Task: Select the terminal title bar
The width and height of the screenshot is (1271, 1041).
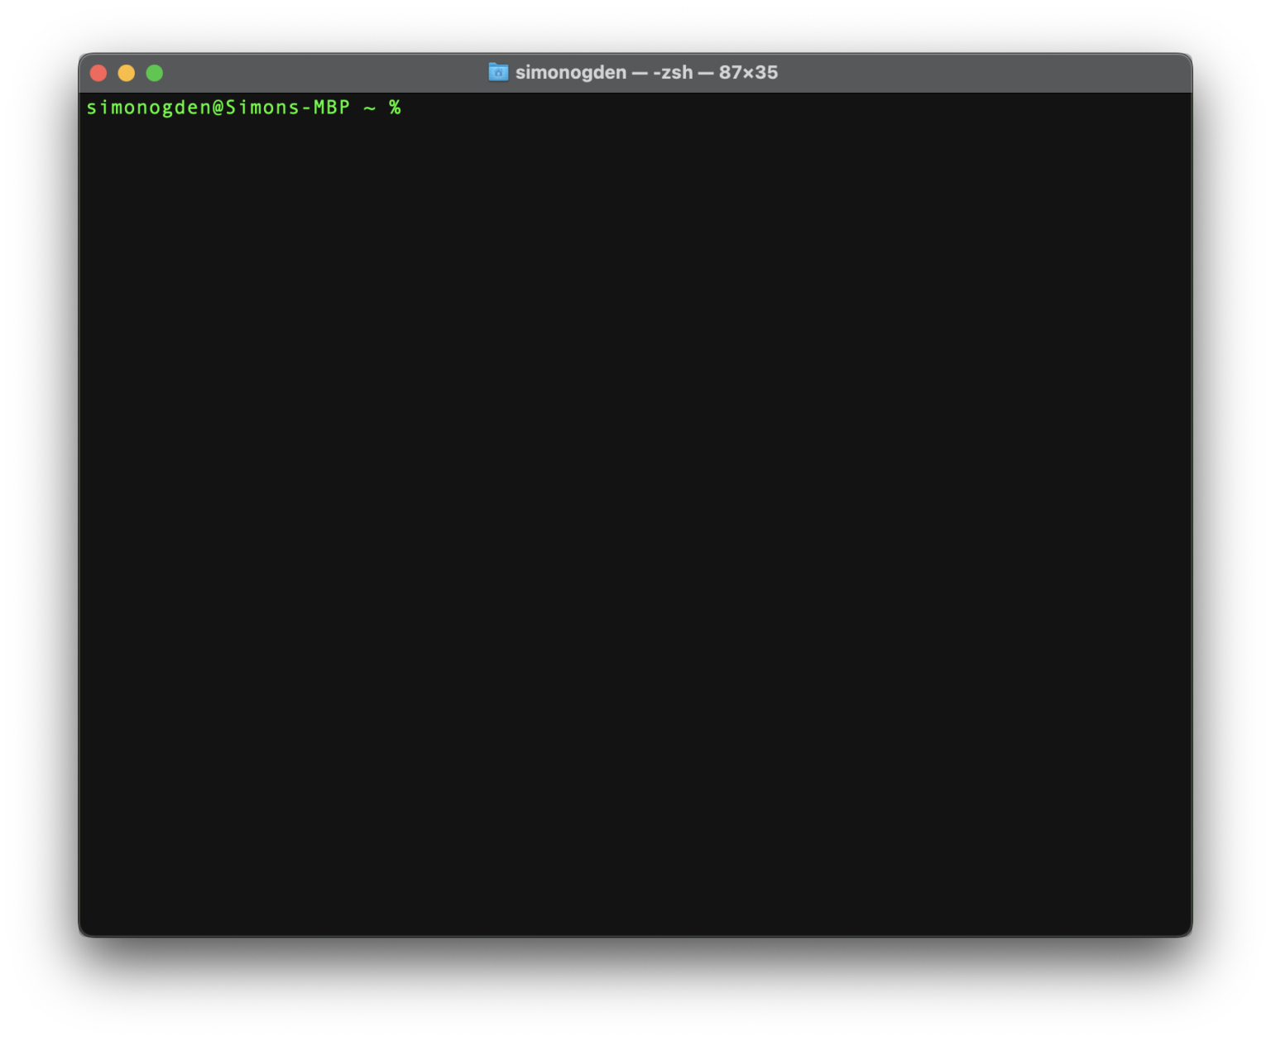Action: click(331, 73)
